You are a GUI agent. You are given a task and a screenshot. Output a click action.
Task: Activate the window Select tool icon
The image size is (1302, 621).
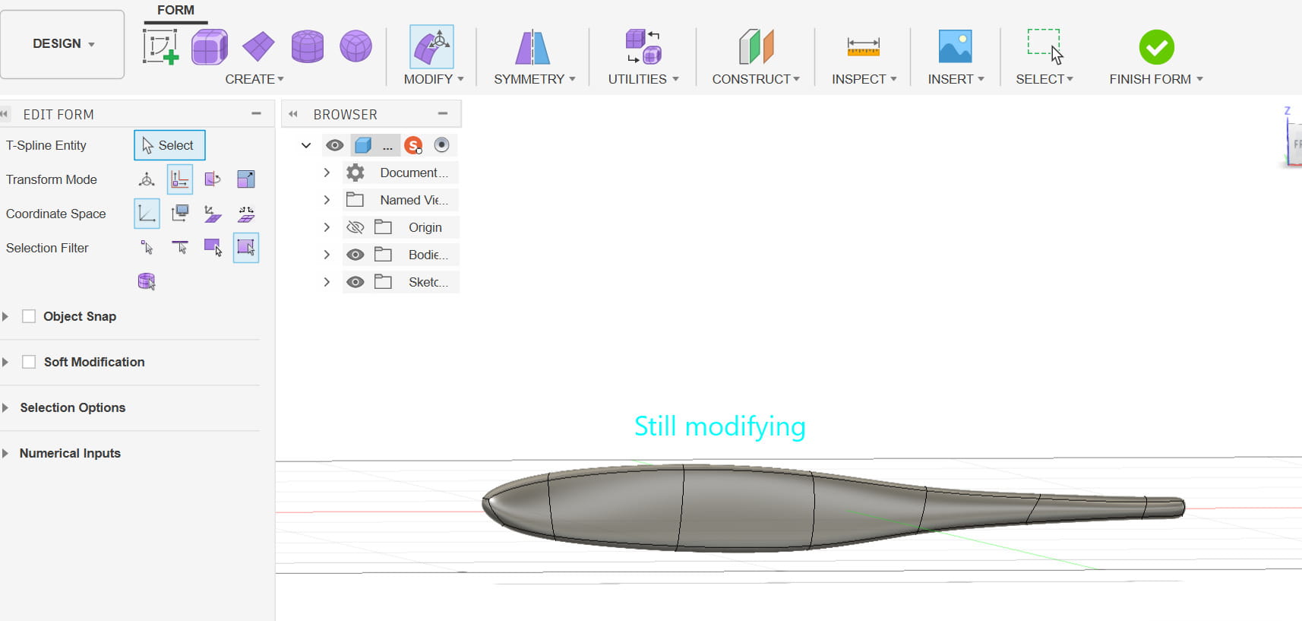[1045, 46]
